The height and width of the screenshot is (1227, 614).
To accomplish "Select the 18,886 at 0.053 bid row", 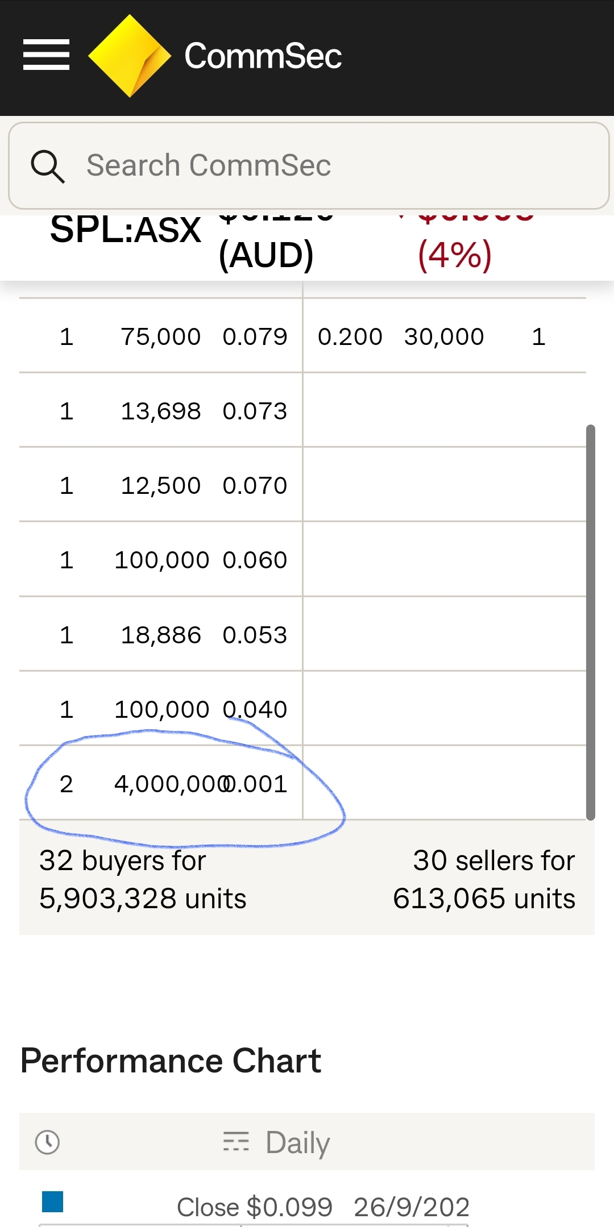I will tap(161, 634).
